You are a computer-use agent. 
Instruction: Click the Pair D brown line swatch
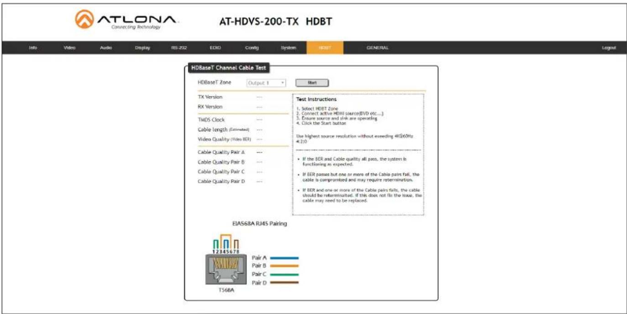pyautogui.click(x=284, y=283)
